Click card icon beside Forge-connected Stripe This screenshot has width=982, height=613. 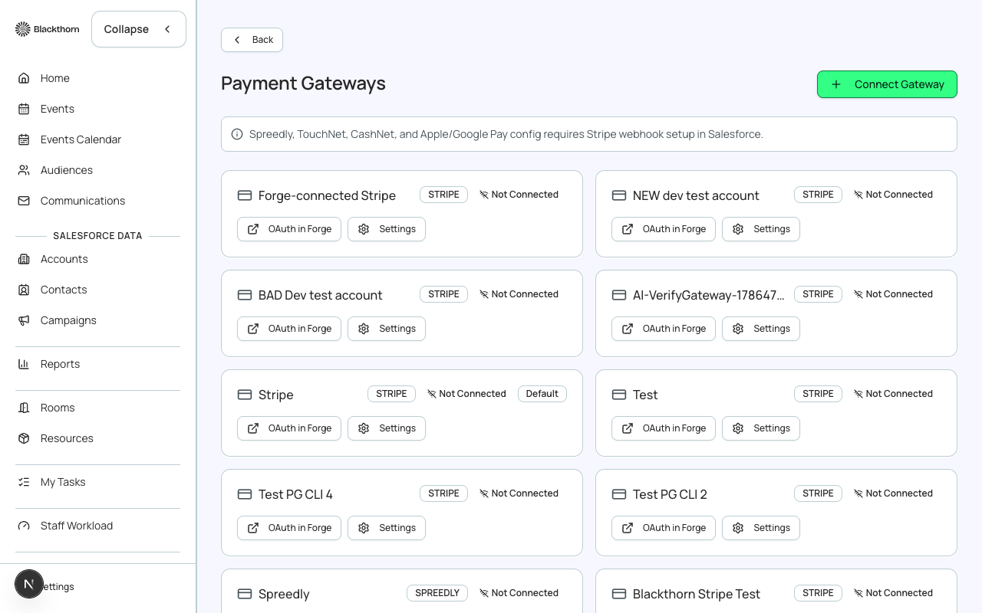pos(245,195)
